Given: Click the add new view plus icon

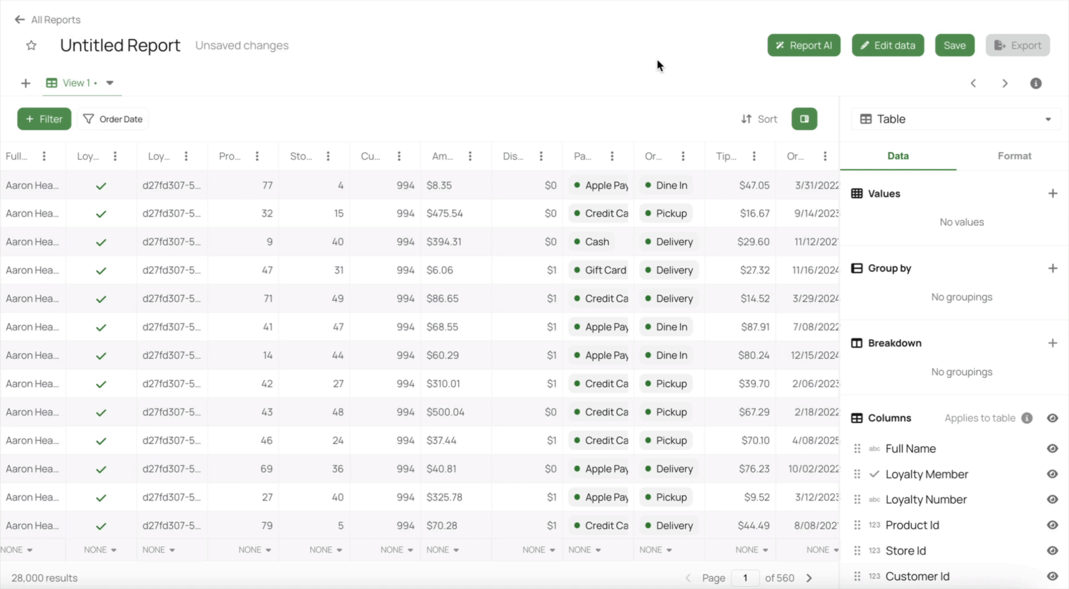Looking at the screenshot, I should pos(26,83).
